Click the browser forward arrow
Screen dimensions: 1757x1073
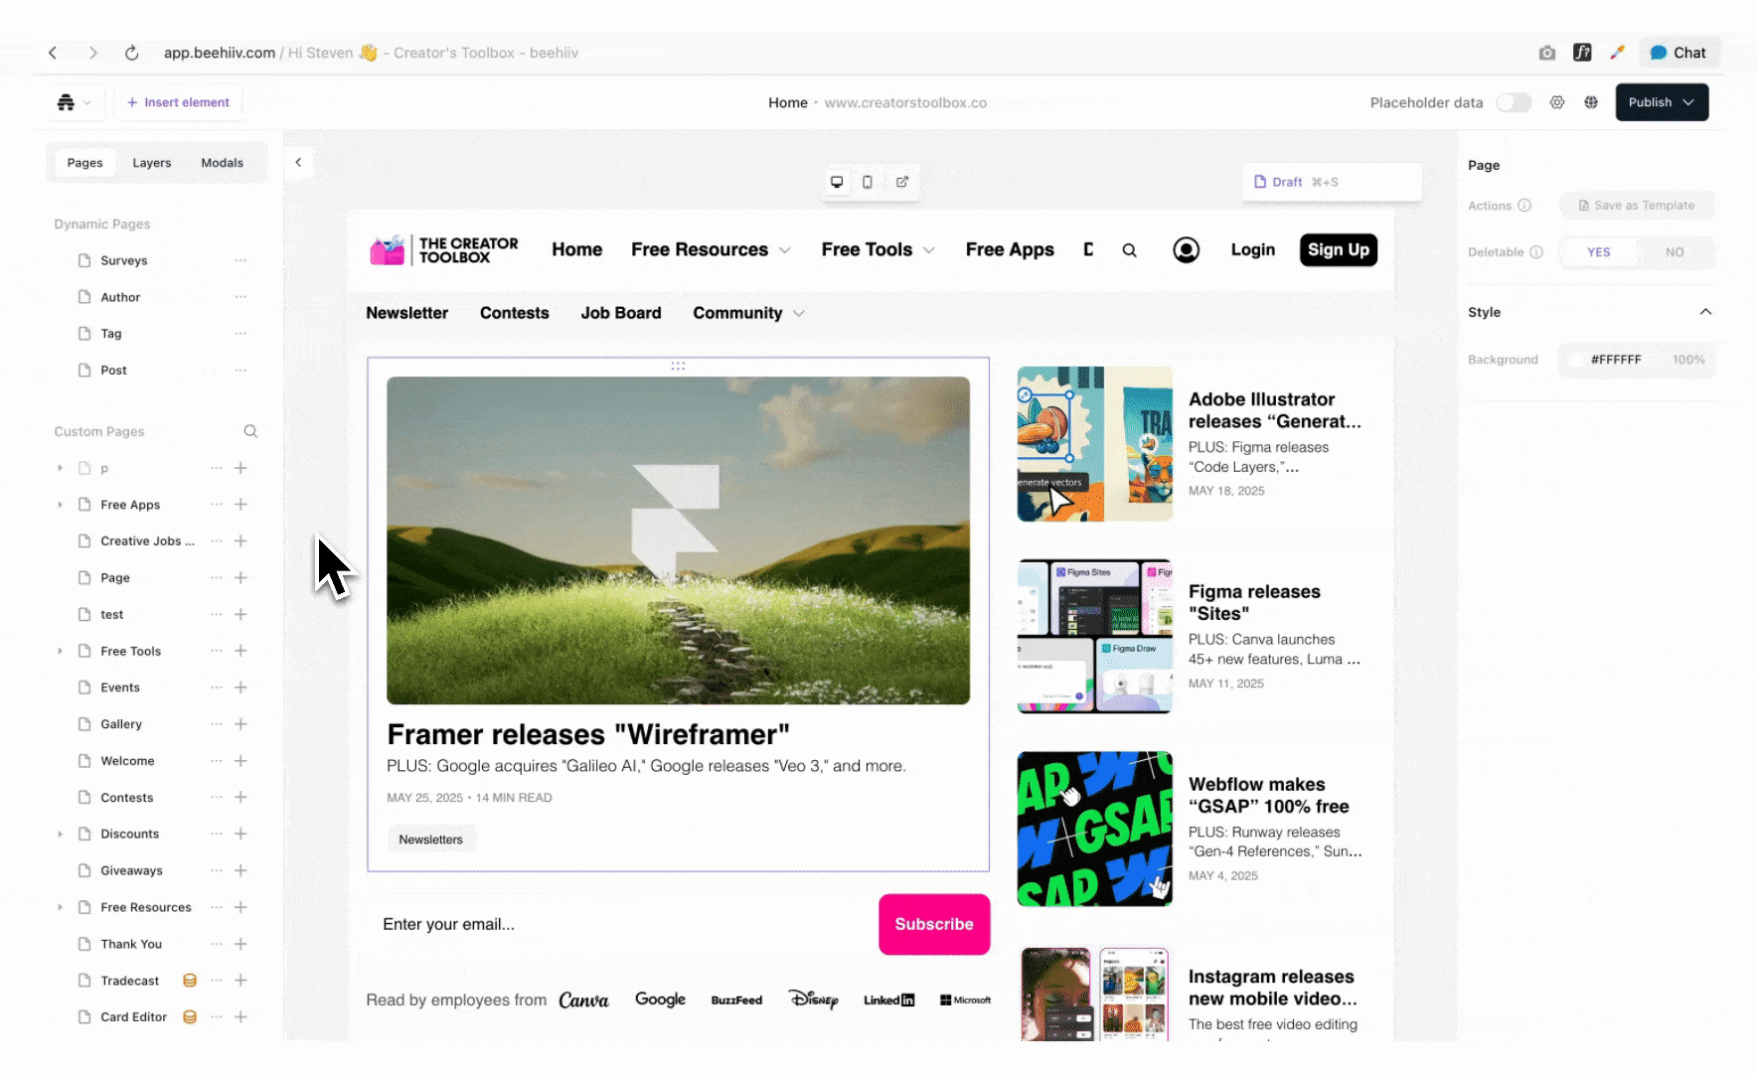pyautogui.click(x=92, y=53)
